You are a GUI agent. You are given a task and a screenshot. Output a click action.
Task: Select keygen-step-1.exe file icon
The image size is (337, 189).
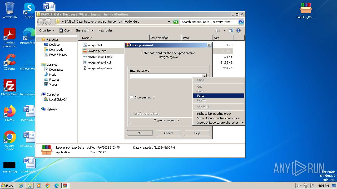(x=85, y=57)
